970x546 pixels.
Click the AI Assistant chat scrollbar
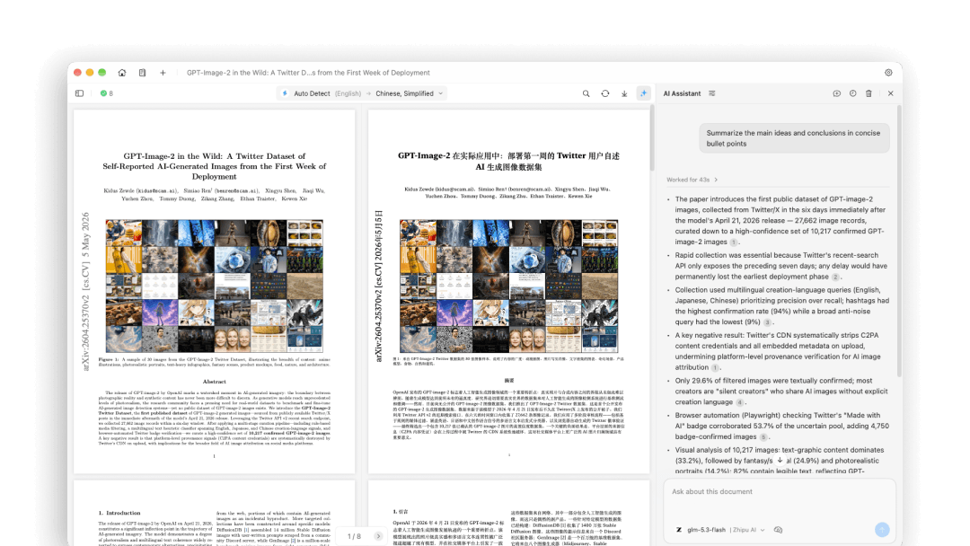(899, 242)
